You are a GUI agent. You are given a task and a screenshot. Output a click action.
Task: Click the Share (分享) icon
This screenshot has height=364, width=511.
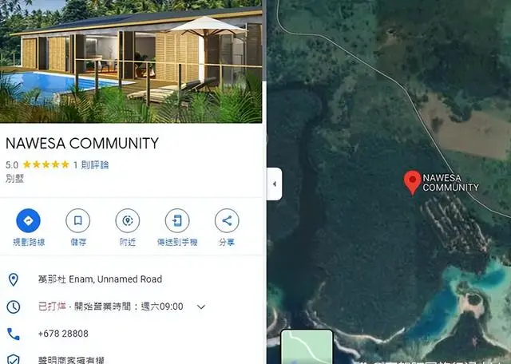(x=227, y=220)
